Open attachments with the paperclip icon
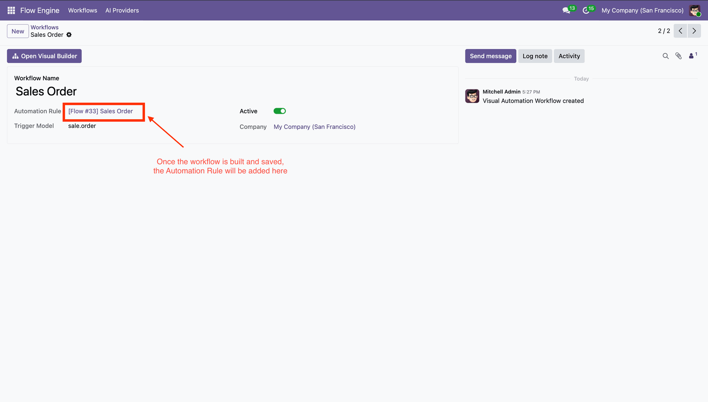Screen dimensions: 708x402 678,56
